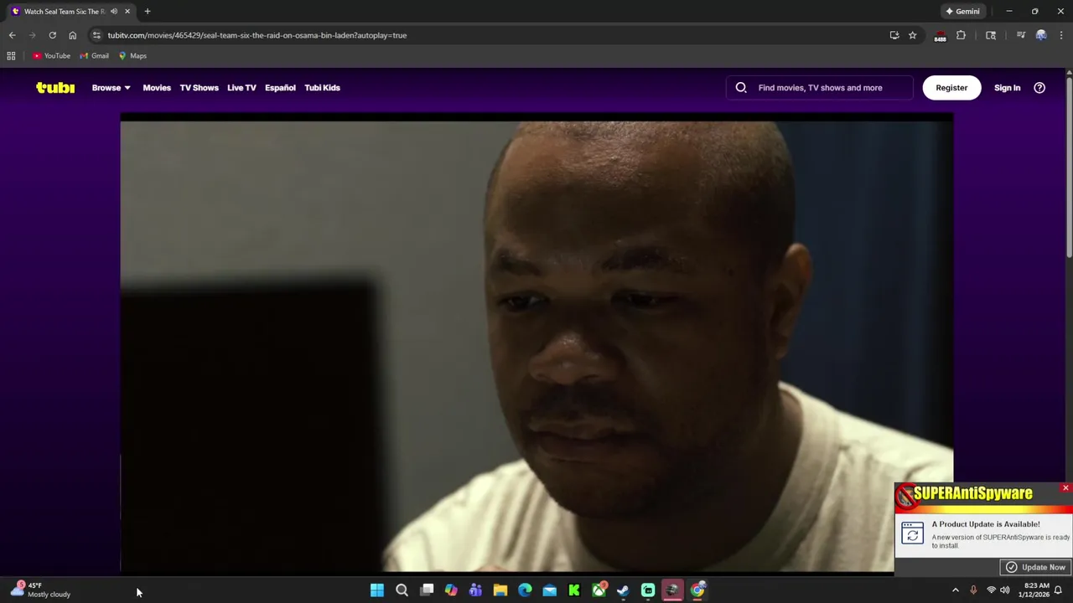Viewport: 1073px width, 603px height.
Task: Expand the Browse dropdown menu
Action: pos(111,87)
